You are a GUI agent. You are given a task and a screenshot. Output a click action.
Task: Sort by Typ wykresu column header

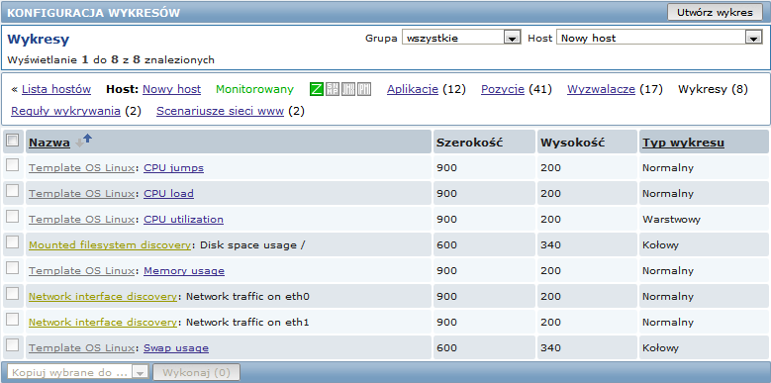tap(683, 144)
